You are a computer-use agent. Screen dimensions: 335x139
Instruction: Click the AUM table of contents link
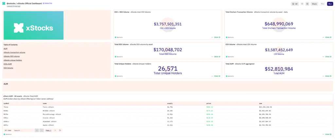pyautogui.click(x=6, y=48)
